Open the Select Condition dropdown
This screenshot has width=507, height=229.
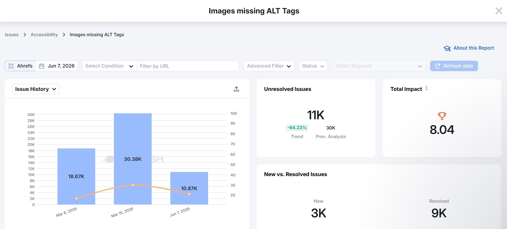pos(109,66)
